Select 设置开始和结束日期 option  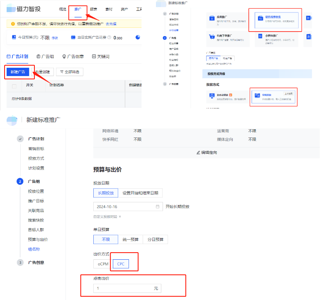pos(140,193)
